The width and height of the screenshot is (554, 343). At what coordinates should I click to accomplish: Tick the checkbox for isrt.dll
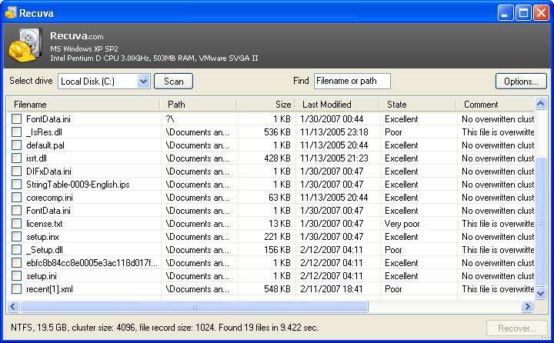[16, 158]
